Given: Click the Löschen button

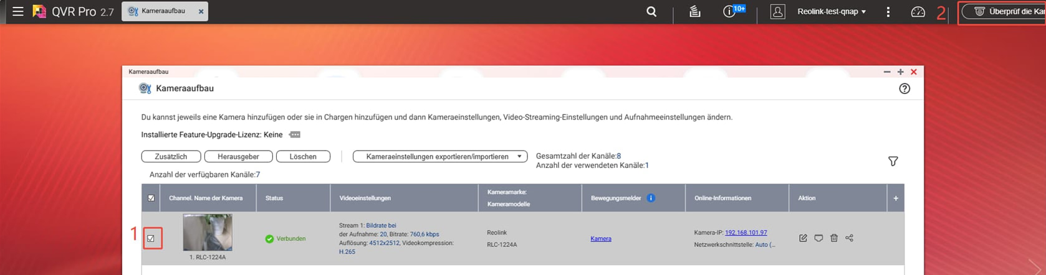Looking at the screenshot, I should tap(303, 156).
